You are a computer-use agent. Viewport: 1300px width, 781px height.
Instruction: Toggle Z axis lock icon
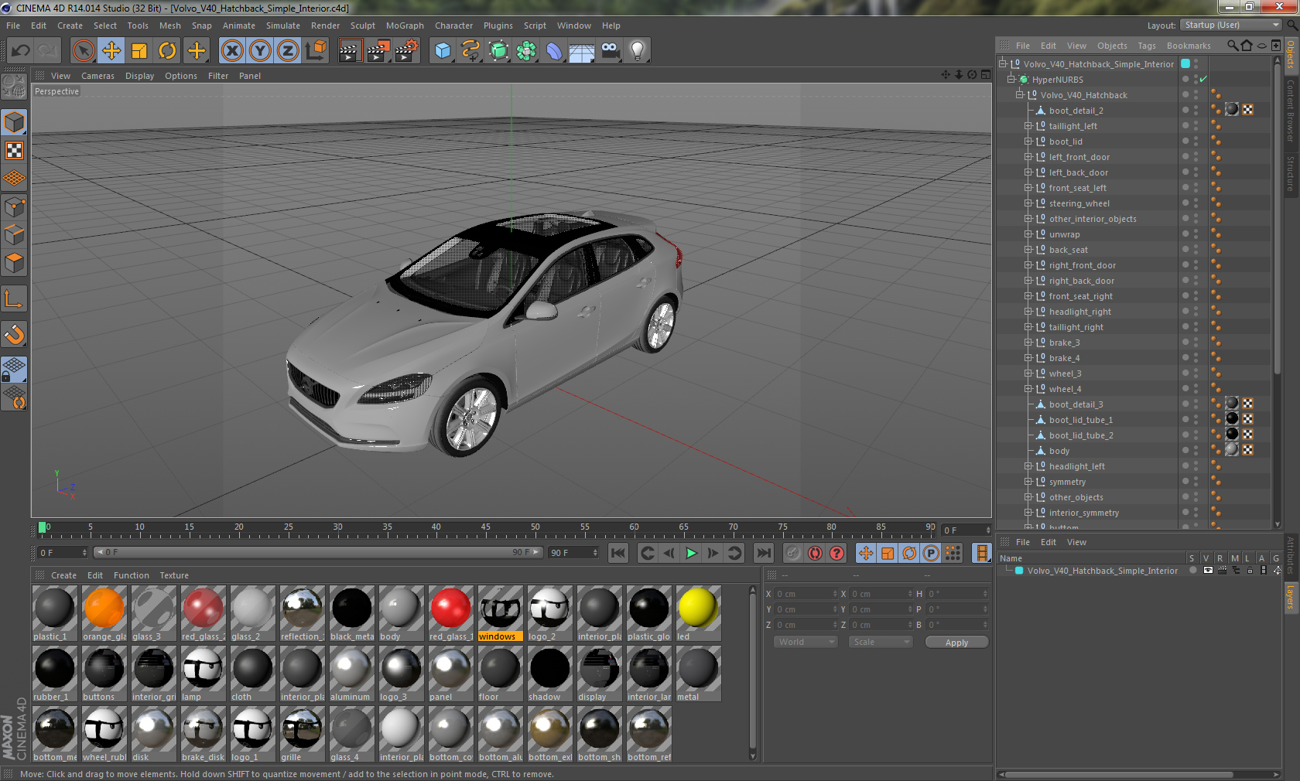[x=288, y=51]
